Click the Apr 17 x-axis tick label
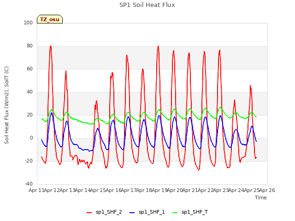 click(x=129, y=190)
